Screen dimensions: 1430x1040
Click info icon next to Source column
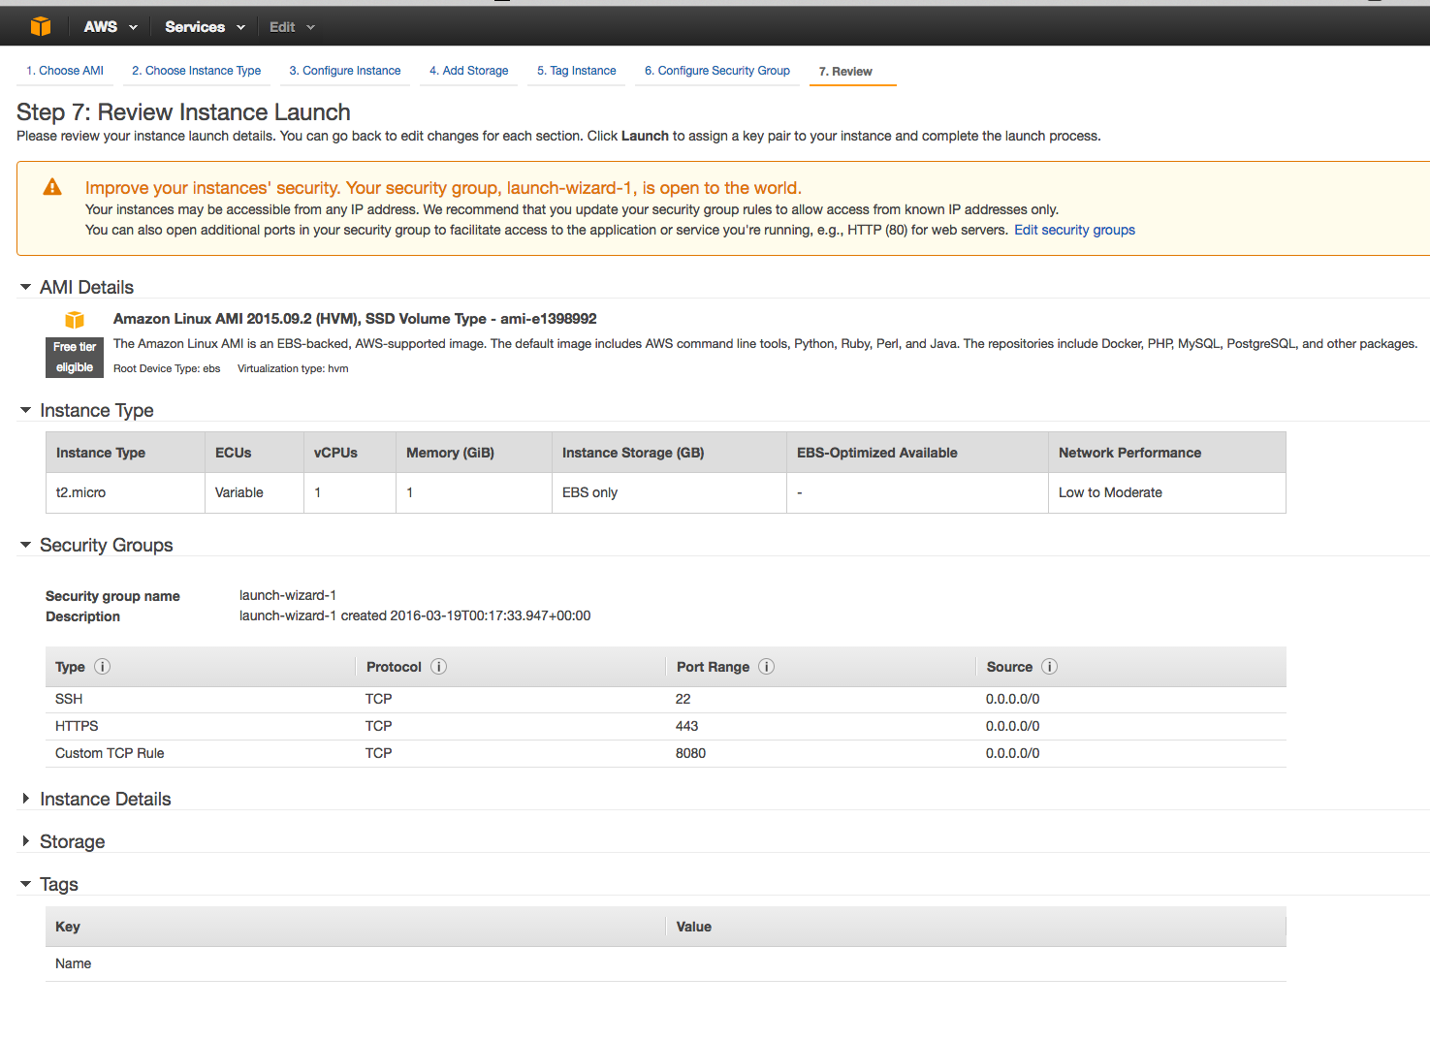(1050, 667)
